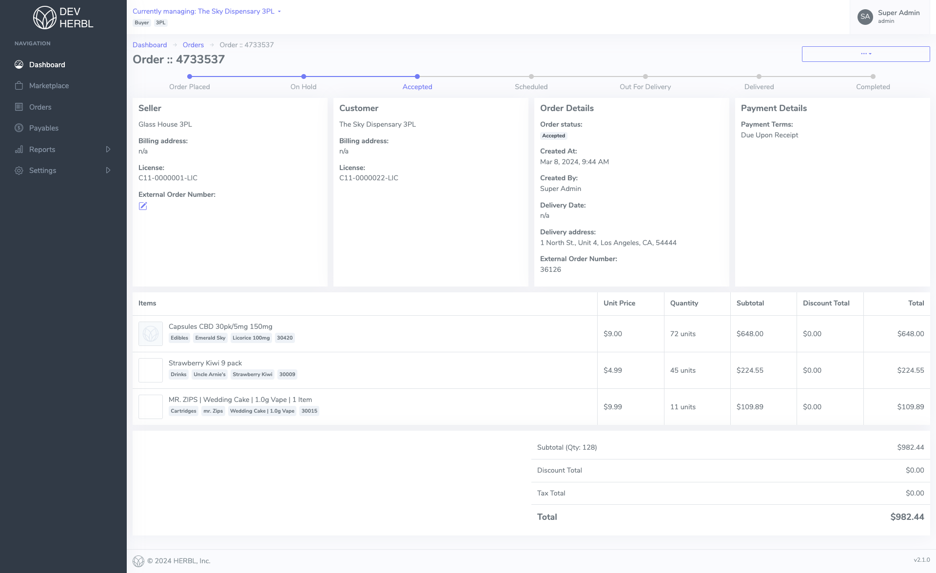Screen dimensions: 936x573
Task: Open the MR. ZIPS Wedding Cake thumbnail
Action: coord(151,407)
